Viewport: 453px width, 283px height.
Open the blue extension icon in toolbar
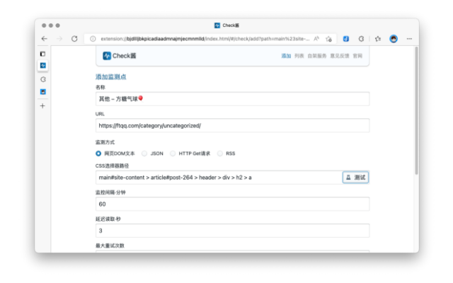[346, 39]
